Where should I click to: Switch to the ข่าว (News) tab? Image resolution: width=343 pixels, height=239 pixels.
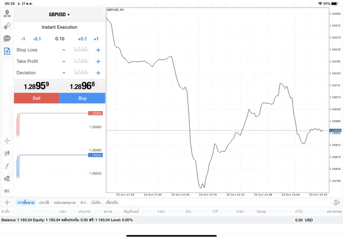click(x=83, y=203)
